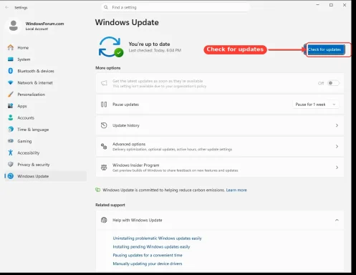Open System settings page
Screen dimensions: 356x275
click(x=45, y=59)
